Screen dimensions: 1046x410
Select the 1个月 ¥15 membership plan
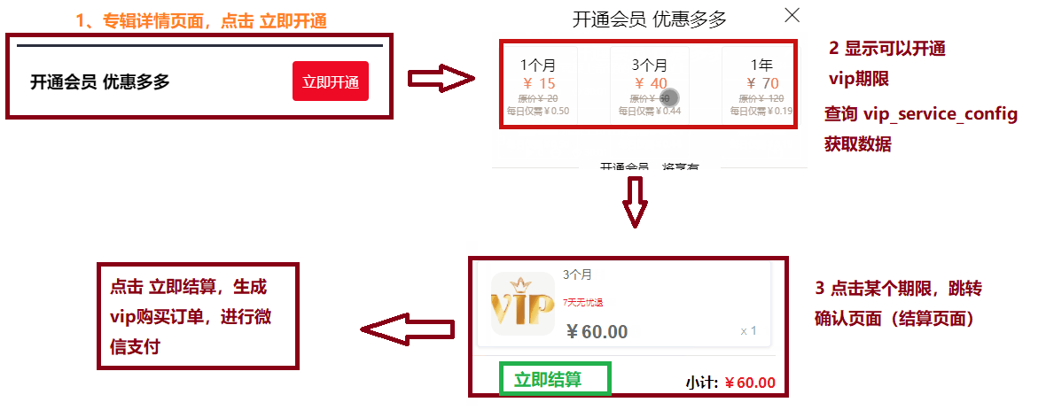click(x=538, y=85)
